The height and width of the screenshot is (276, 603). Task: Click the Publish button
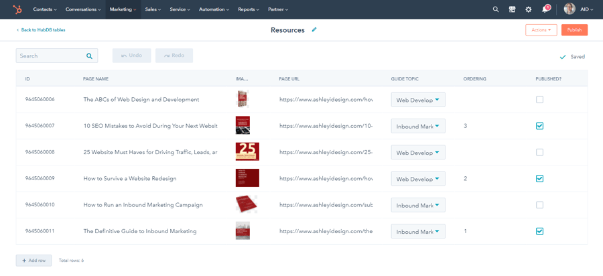[x=575, y=30]
